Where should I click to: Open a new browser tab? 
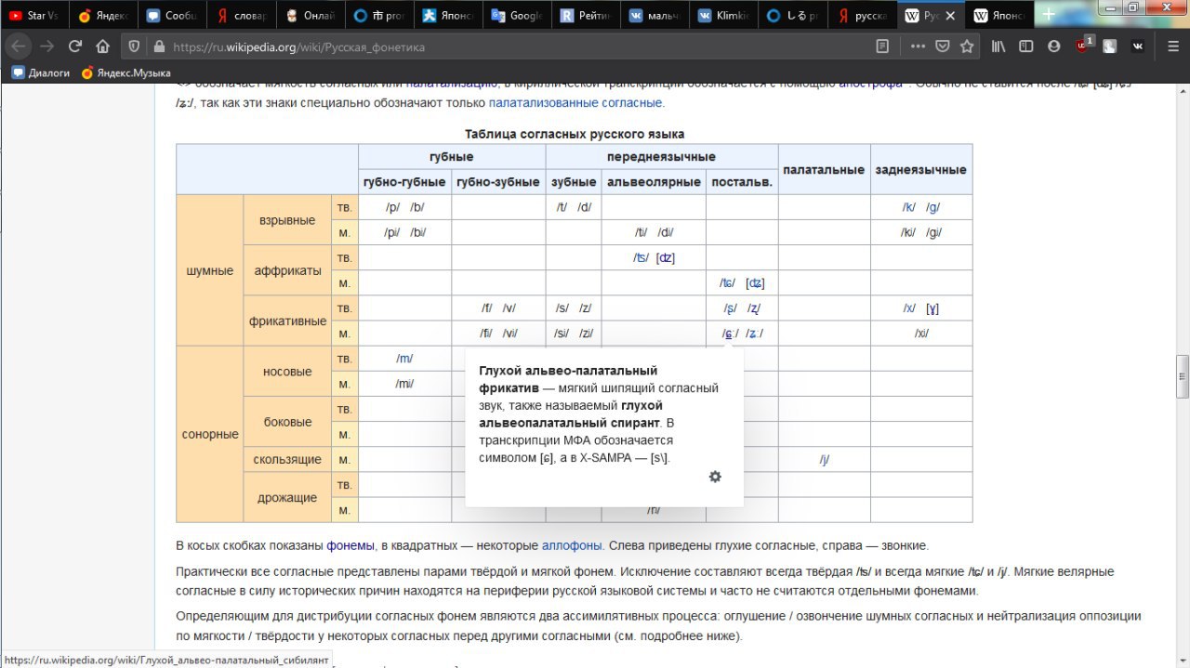1049,15
